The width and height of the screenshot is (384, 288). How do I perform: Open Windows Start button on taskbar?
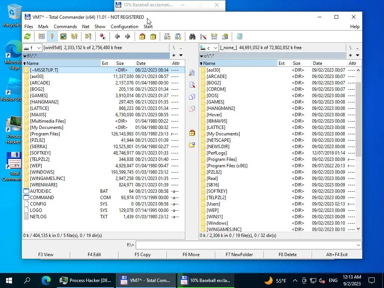point(9,280)
